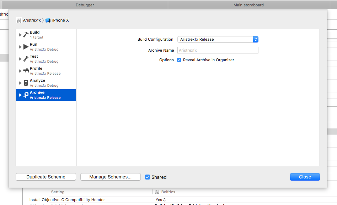Click the Belfrics column header
The image size is (337, 205).
pyautogui.click(x=168, y=192)
